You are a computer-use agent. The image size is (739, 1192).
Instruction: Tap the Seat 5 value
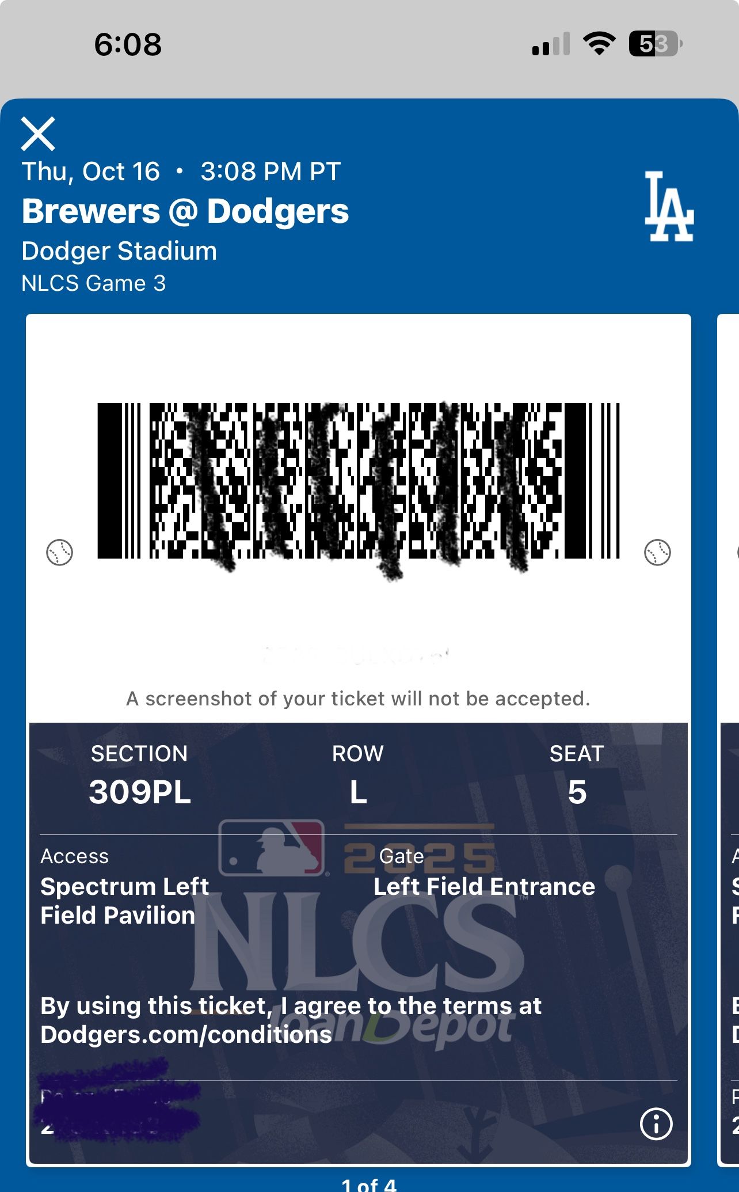click(x=577, y=792)
